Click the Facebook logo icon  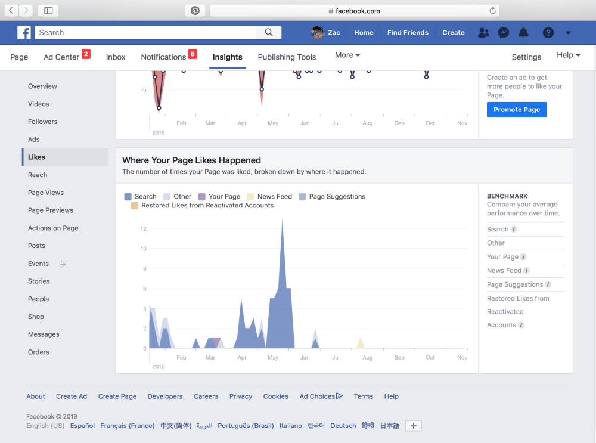(24, 33)
